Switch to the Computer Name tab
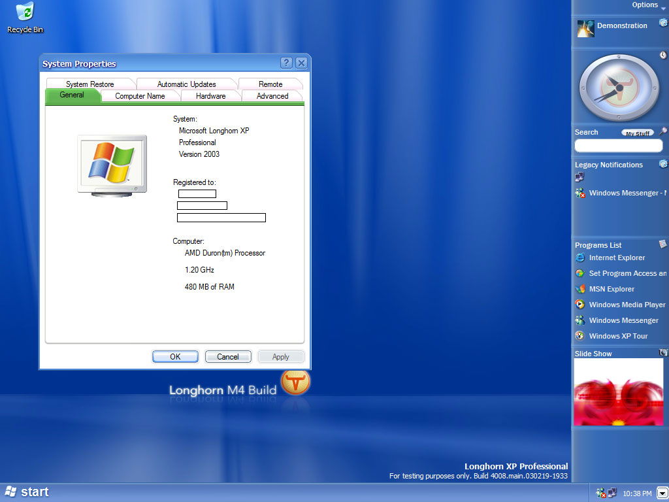669x502 pixels. click(x=140, y=96)
